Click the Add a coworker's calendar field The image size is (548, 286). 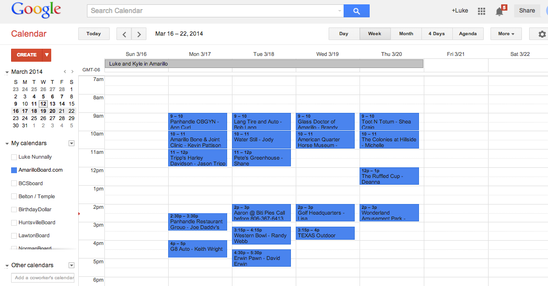click(43, 278)
